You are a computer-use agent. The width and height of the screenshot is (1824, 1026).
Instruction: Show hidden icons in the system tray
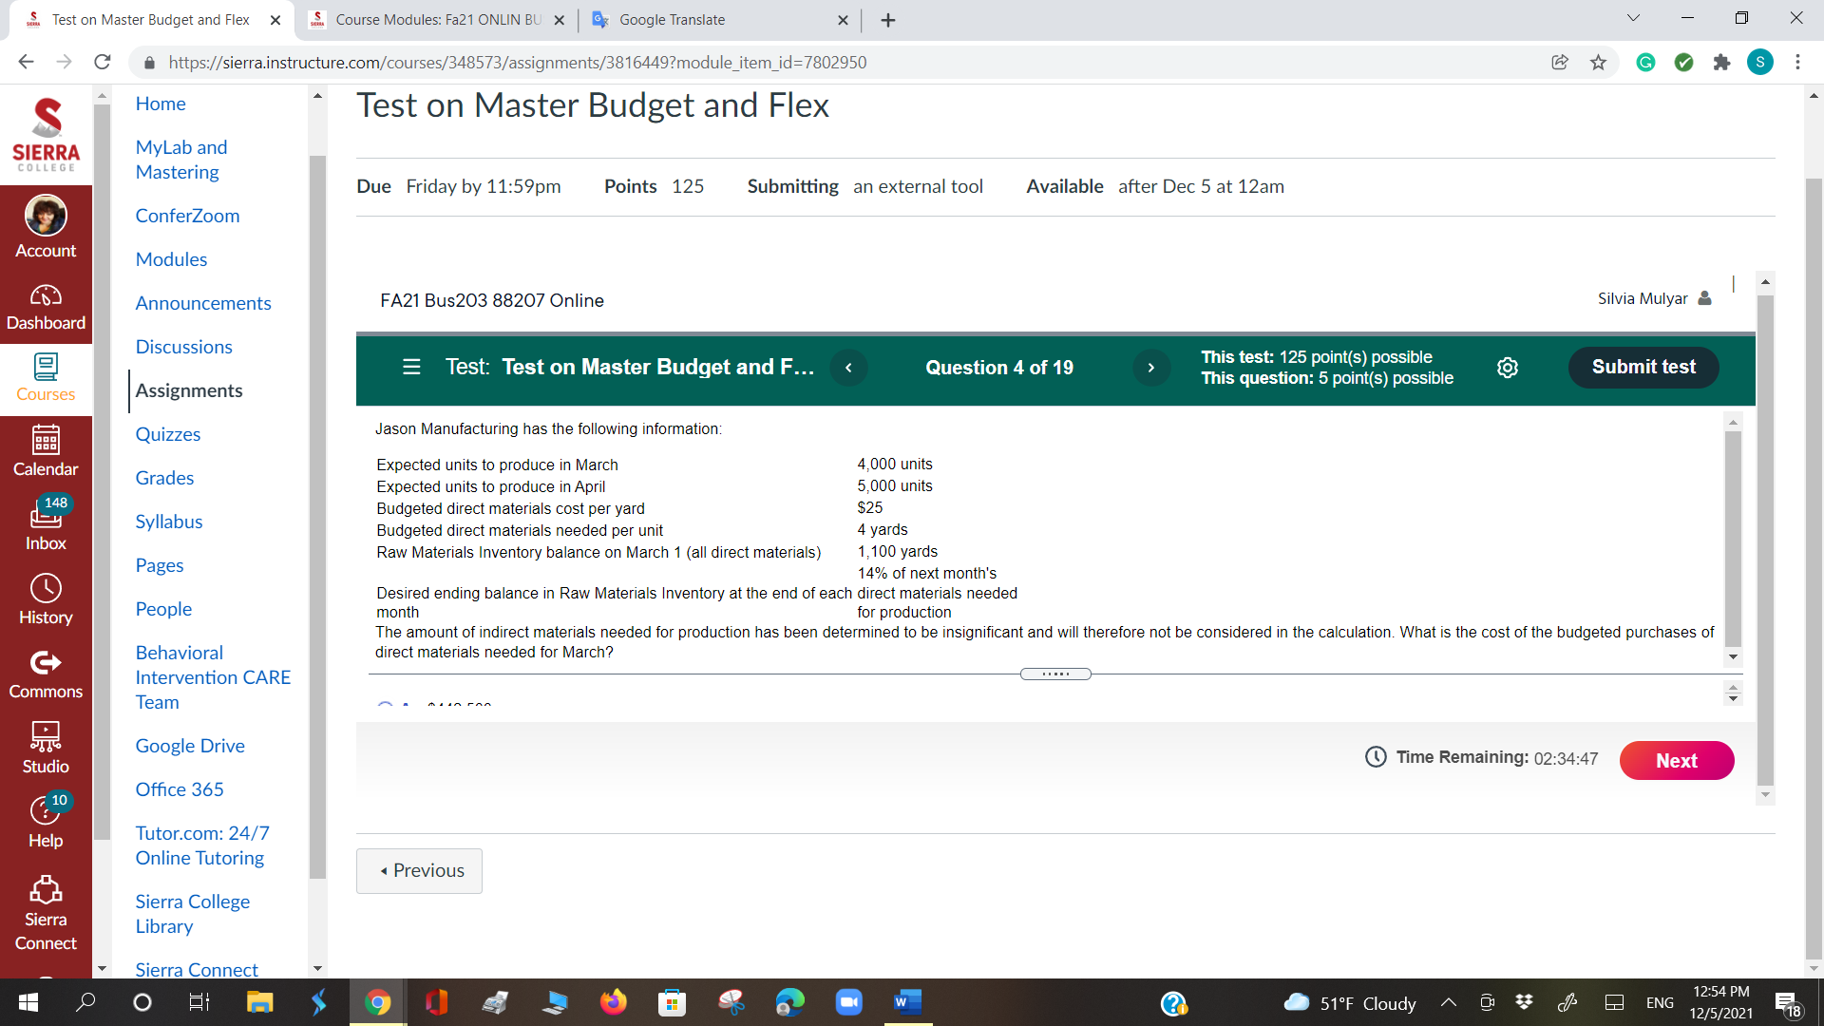pos(1449,1002)
